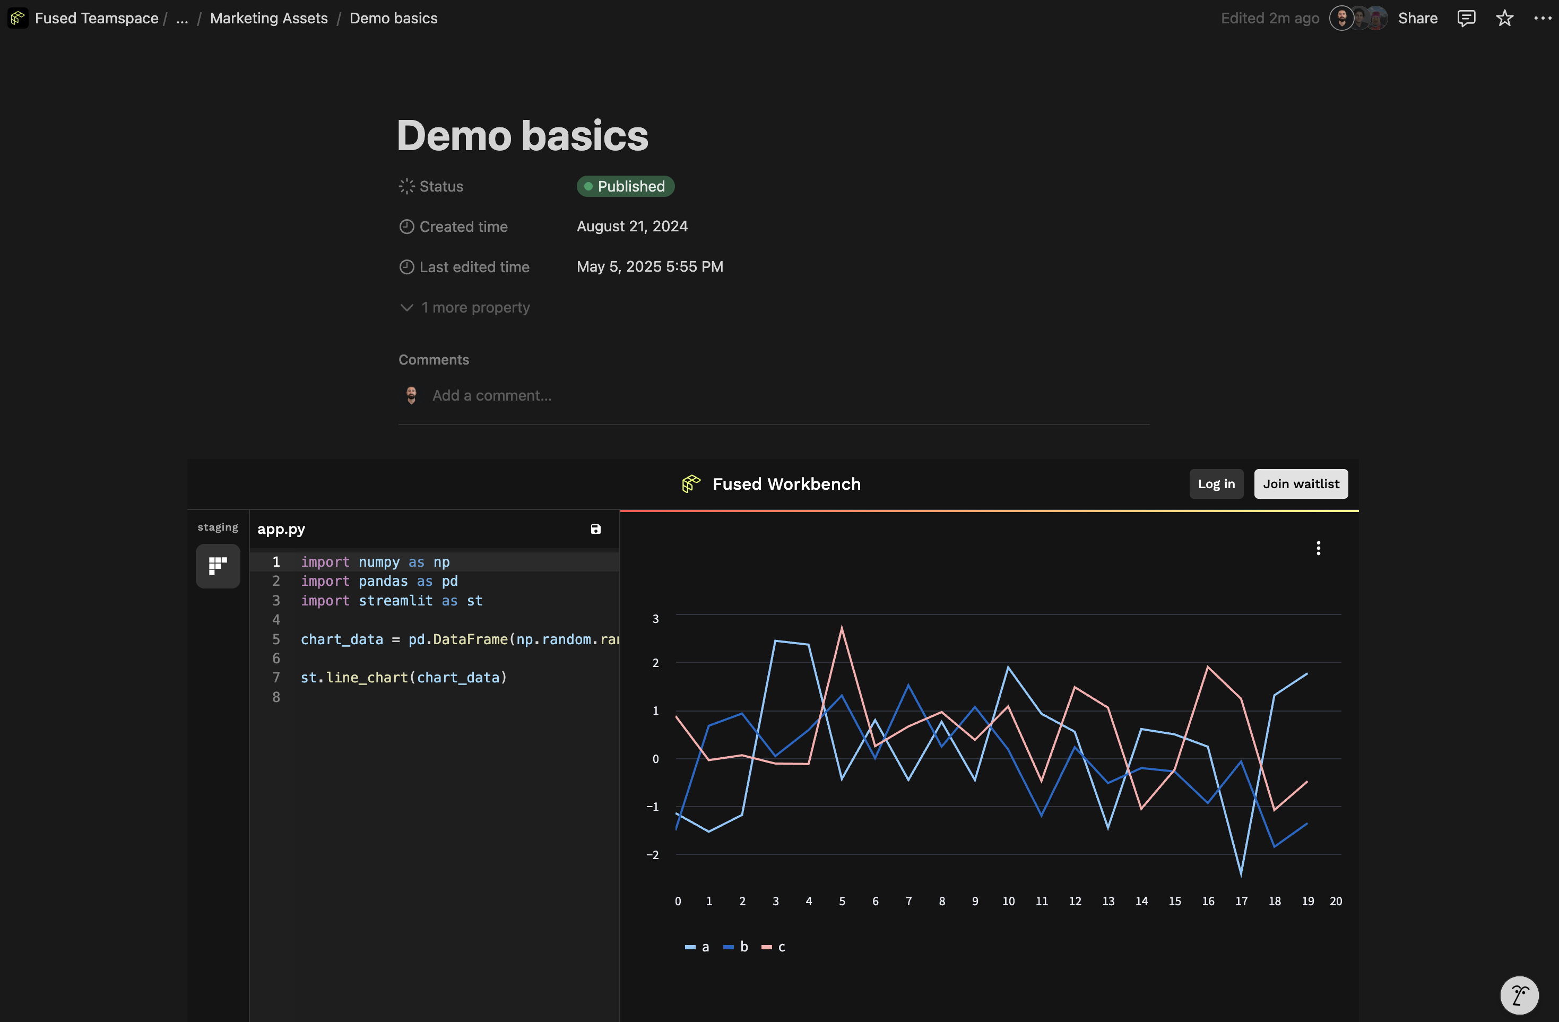Click the Join waitlist button
Viewport: 1559px width, 1022px height.
1300,483
